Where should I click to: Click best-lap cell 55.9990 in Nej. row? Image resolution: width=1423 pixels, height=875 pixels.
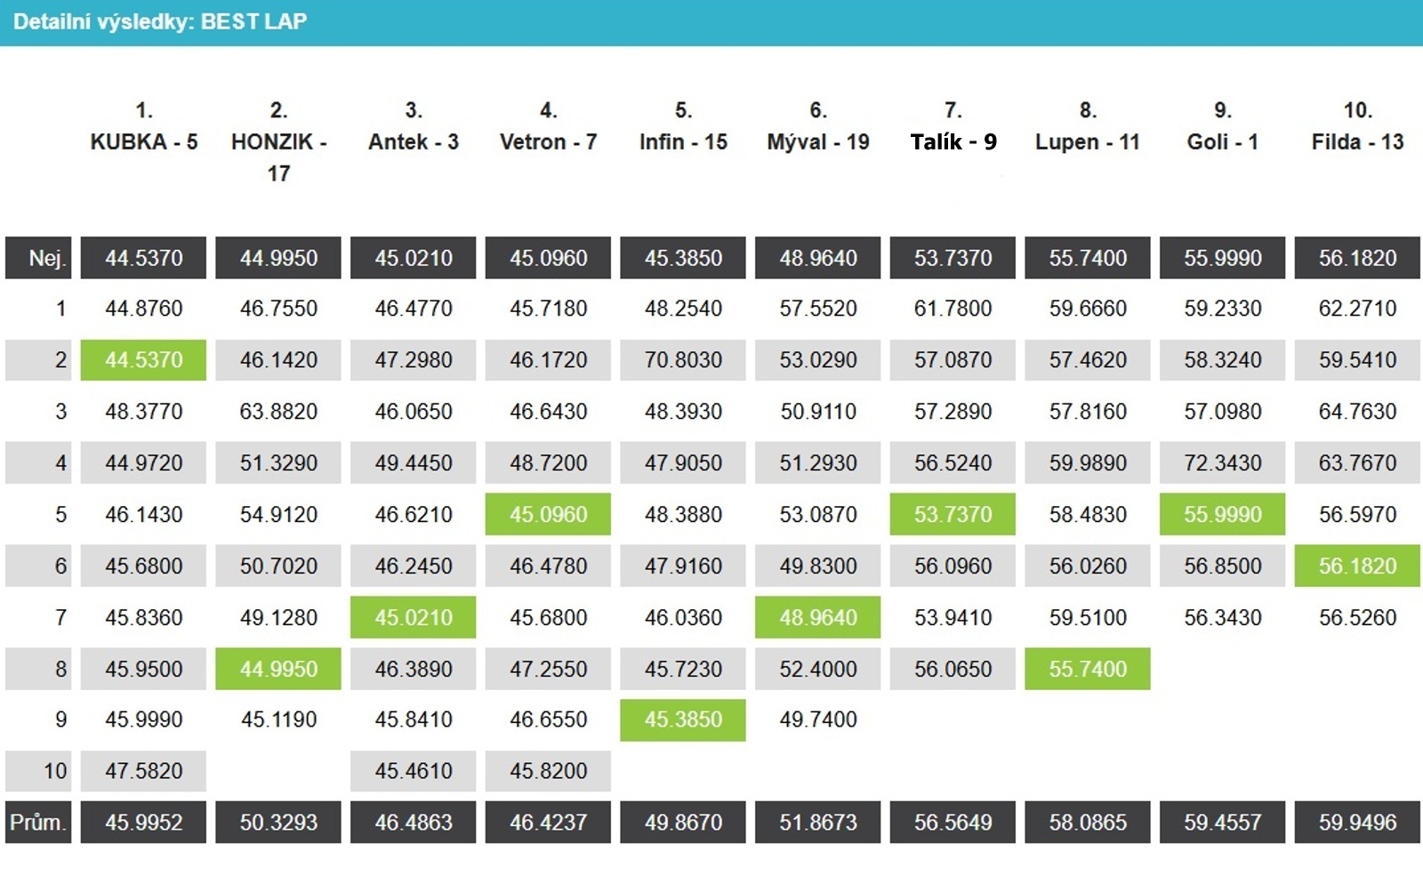point(1223,258)
